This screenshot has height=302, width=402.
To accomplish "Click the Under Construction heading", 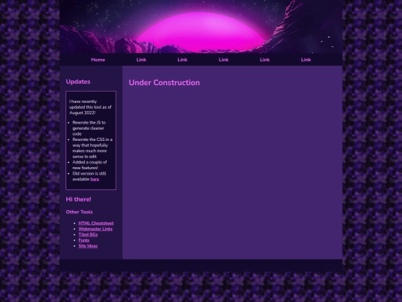I will 164,83.
